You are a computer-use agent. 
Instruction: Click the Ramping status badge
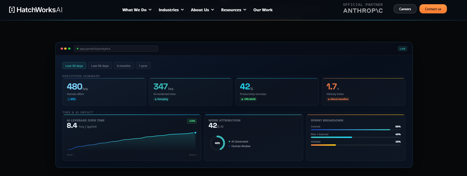(161, 99)
